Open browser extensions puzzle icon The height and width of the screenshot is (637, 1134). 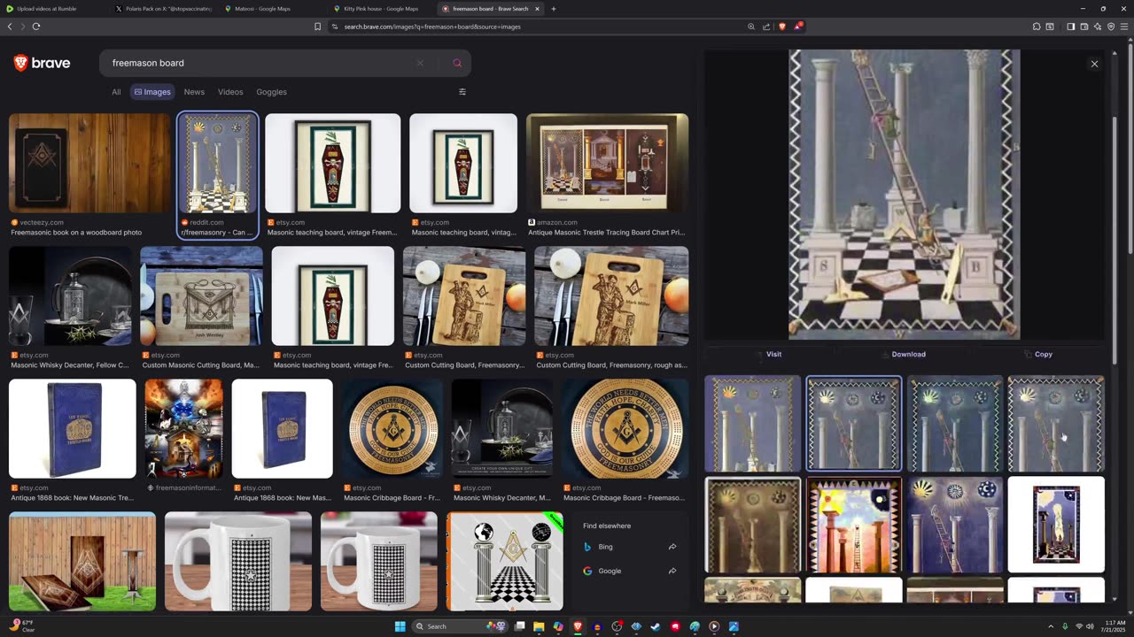click(1037, 27)
